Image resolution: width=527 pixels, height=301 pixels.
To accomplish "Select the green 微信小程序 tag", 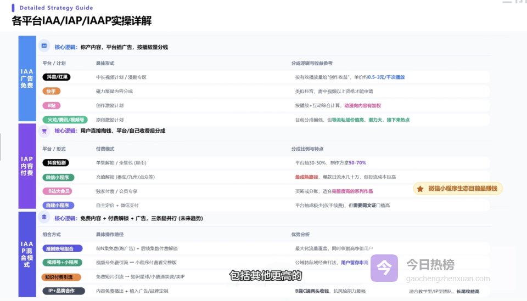I will (x=58, y=177).
